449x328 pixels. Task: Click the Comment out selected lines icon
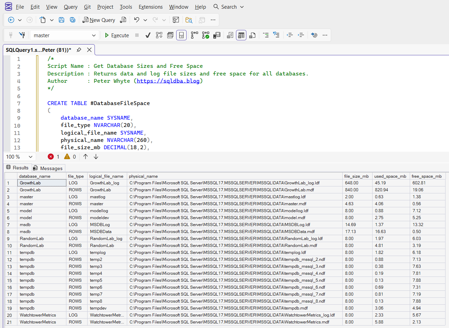click(266, 35)
